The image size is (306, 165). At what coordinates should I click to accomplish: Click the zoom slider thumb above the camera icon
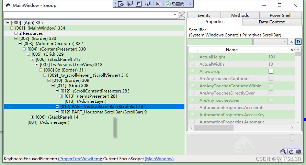293,137
